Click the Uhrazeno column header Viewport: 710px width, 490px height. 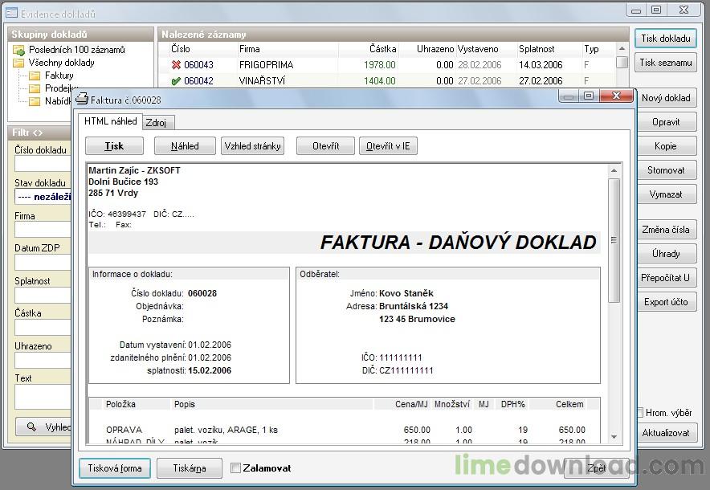point(435,49)
